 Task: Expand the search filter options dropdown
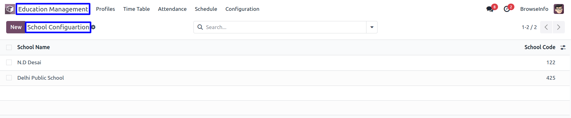(x=372, y=27)
